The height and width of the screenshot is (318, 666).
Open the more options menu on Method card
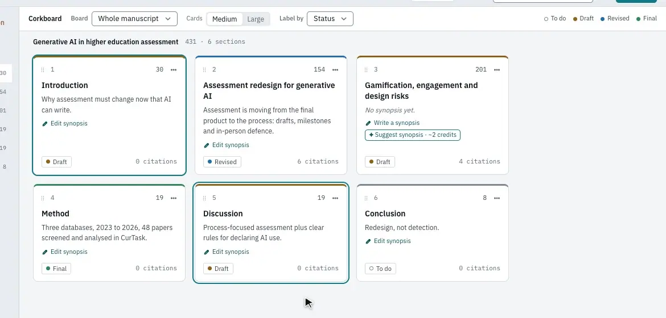[x=174, y=198]
